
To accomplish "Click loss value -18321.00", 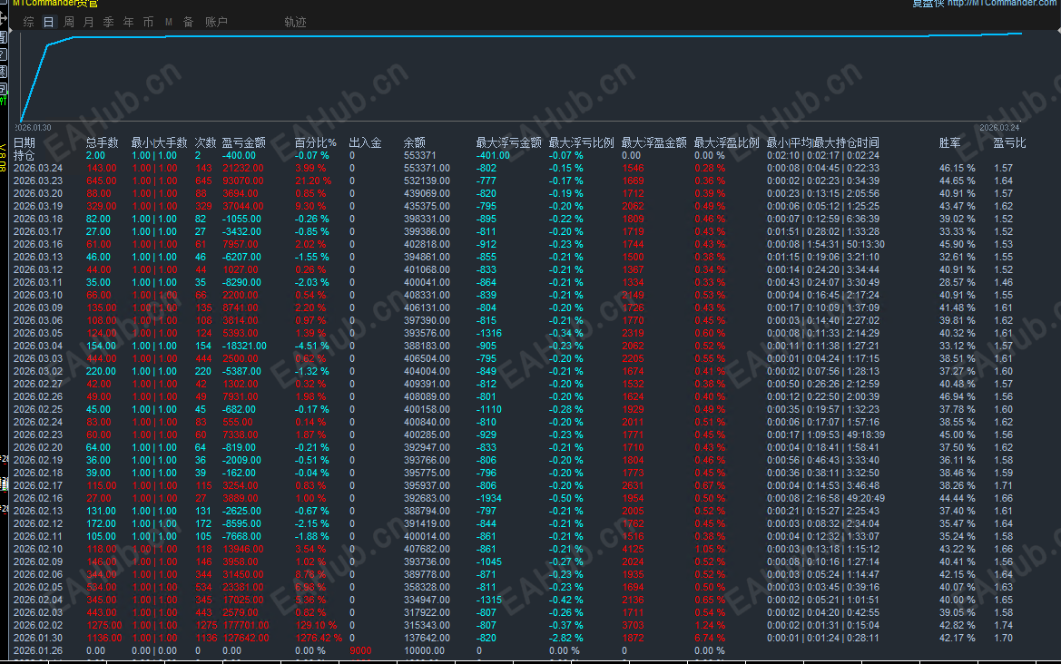I will pyautogui.click(x=244, y=347).
